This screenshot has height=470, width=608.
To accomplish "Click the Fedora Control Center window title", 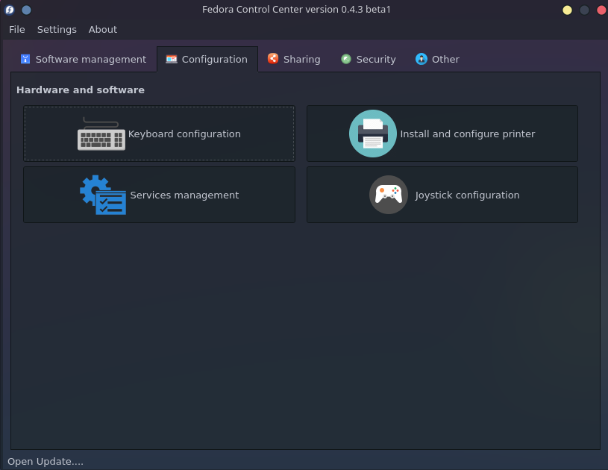I will pyautogui.click(x=296, y=9).
